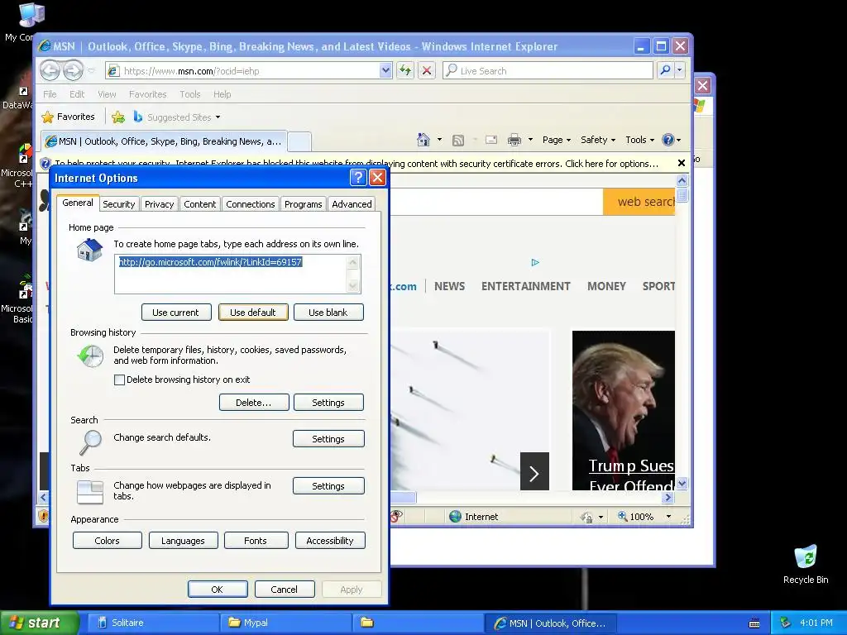Switch to the Advanced tab
847x635 pixels.
point(352,204)
